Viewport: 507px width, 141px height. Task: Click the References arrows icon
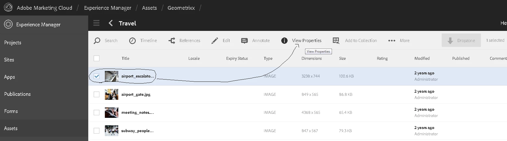click(172, 41)
